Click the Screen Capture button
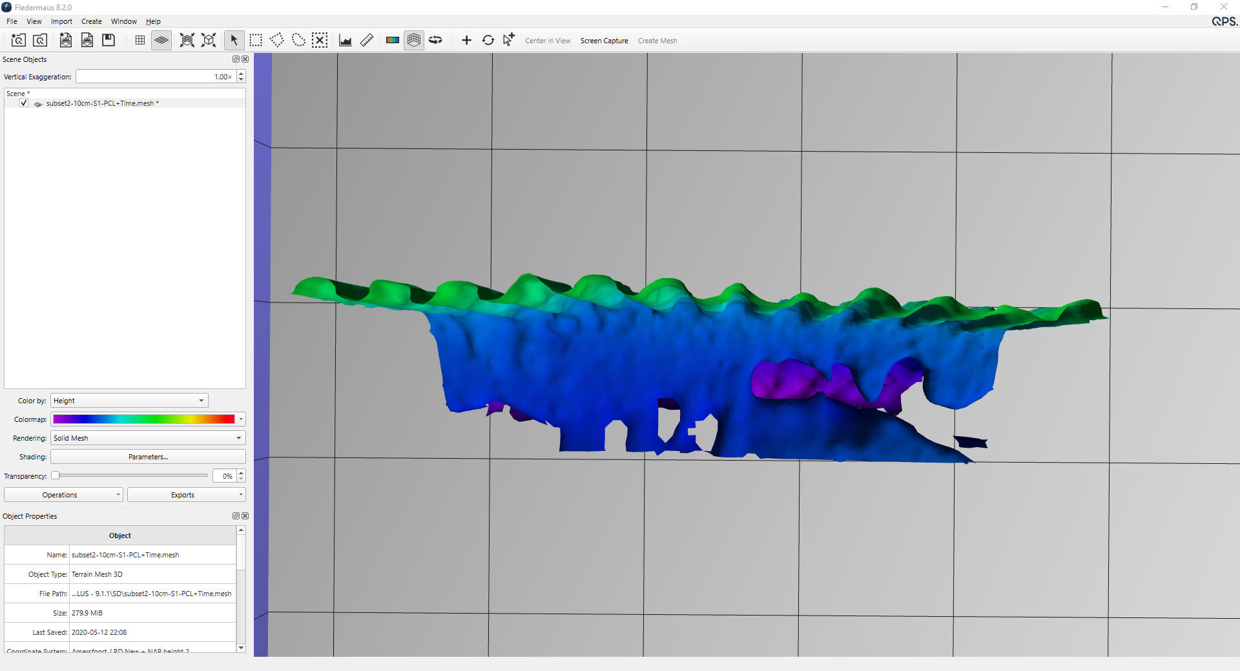 click(604, 41)
